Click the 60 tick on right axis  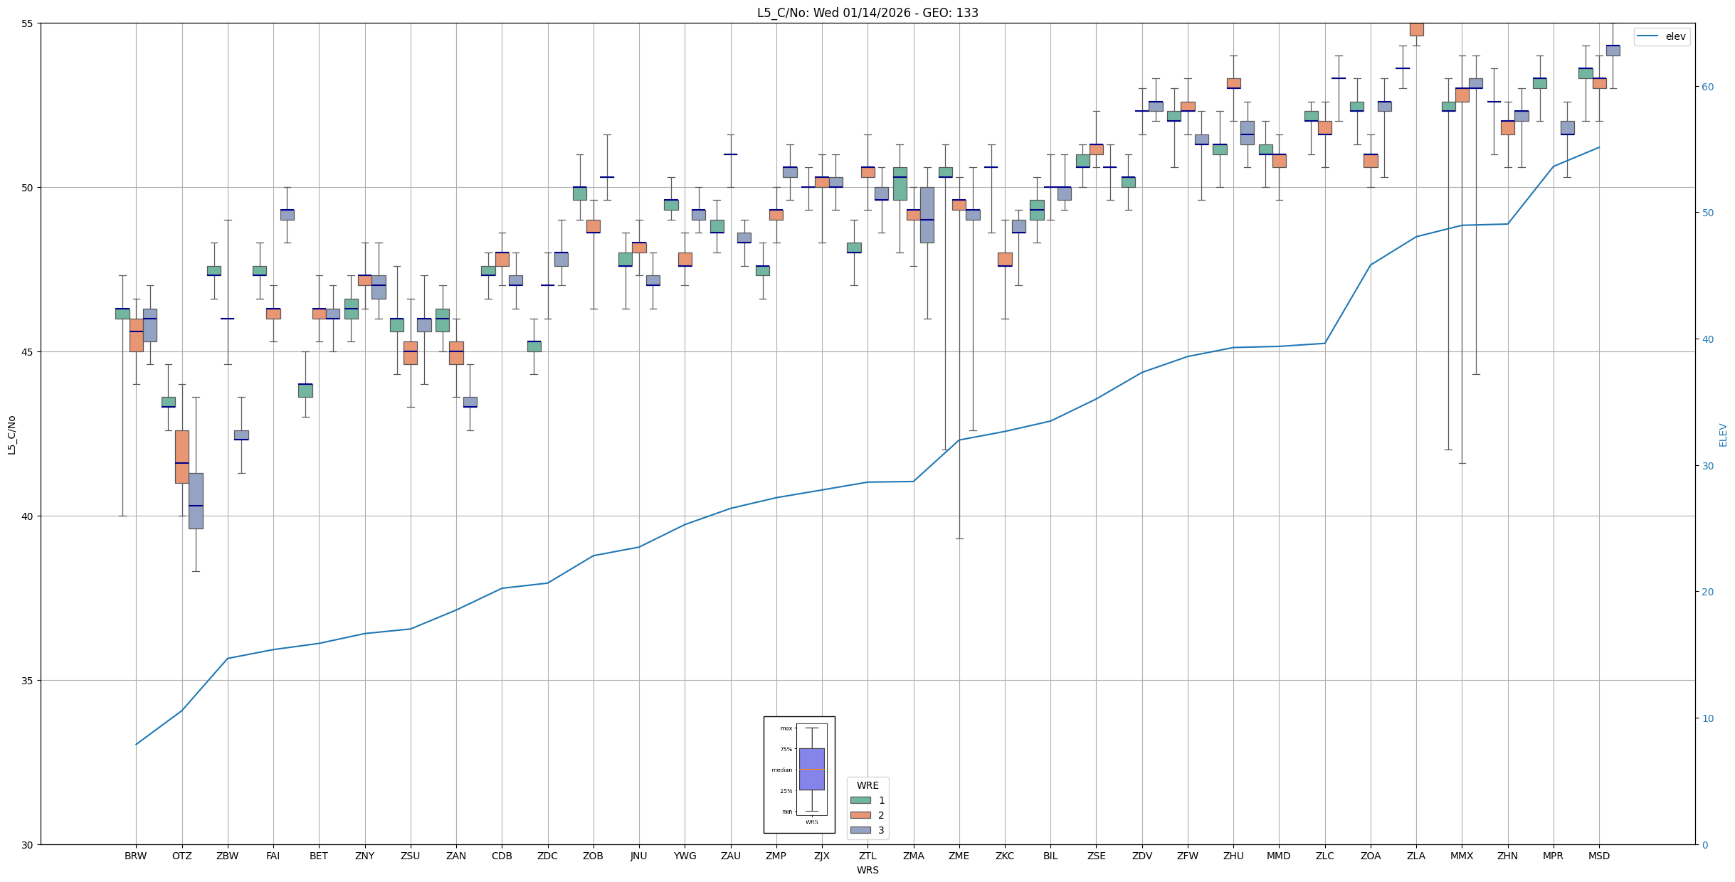(x=1707, y=87)
